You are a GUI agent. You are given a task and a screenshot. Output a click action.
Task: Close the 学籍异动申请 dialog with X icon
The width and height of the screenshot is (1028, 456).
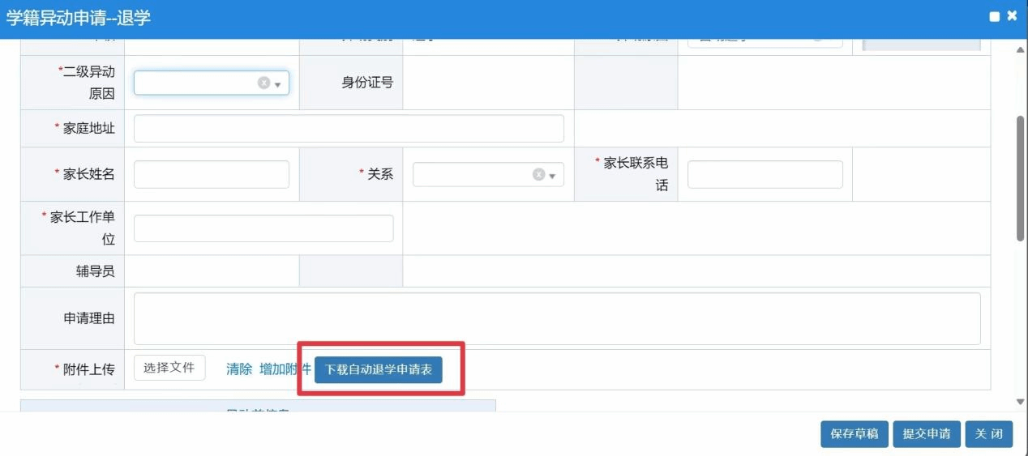(x=1012, y=16)
